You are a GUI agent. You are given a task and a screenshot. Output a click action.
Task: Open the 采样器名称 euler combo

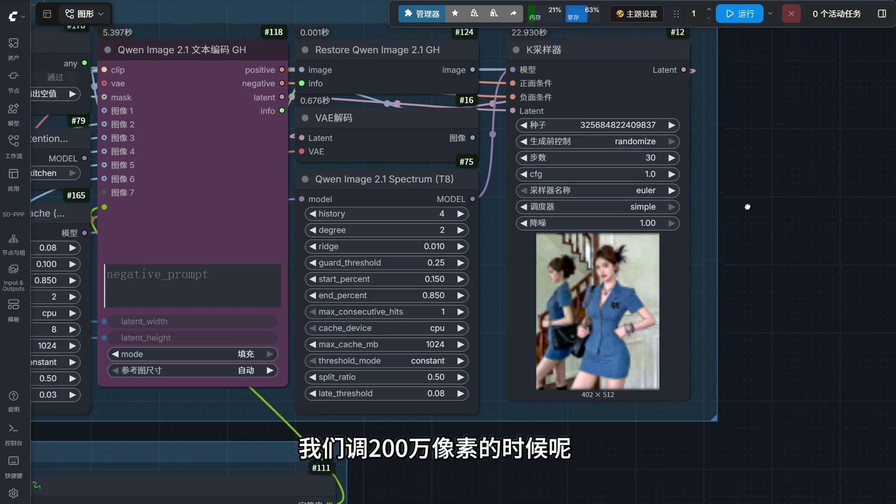(597, 190)
